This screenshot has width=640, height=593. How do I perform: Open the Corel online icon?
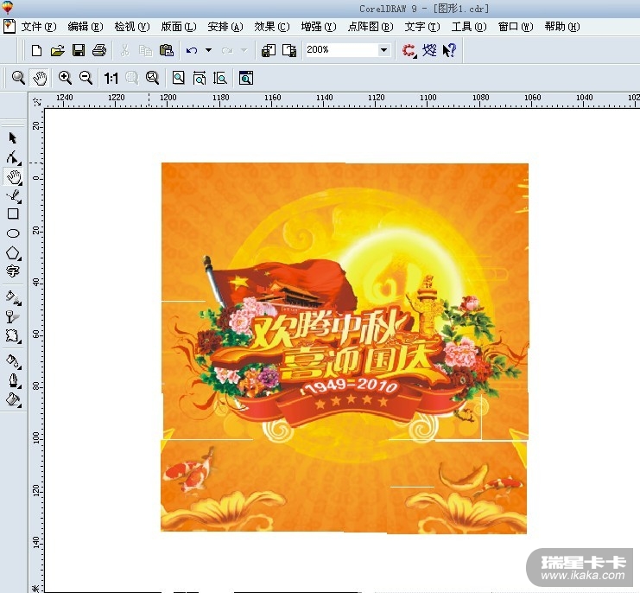[429, 50]
